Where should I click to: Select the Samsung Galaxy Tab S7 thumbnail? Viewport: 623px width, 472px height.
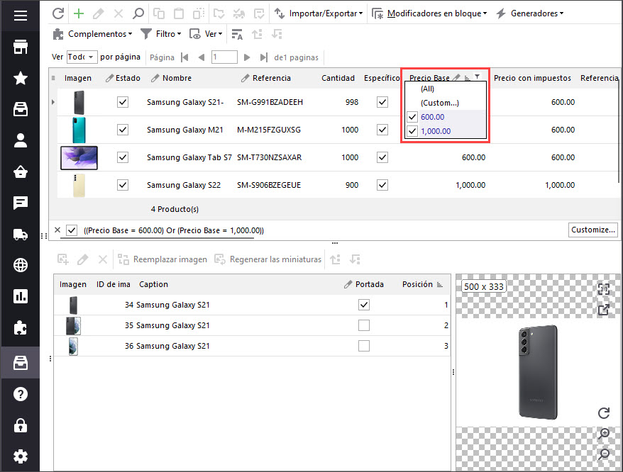[x=79, y=157]
